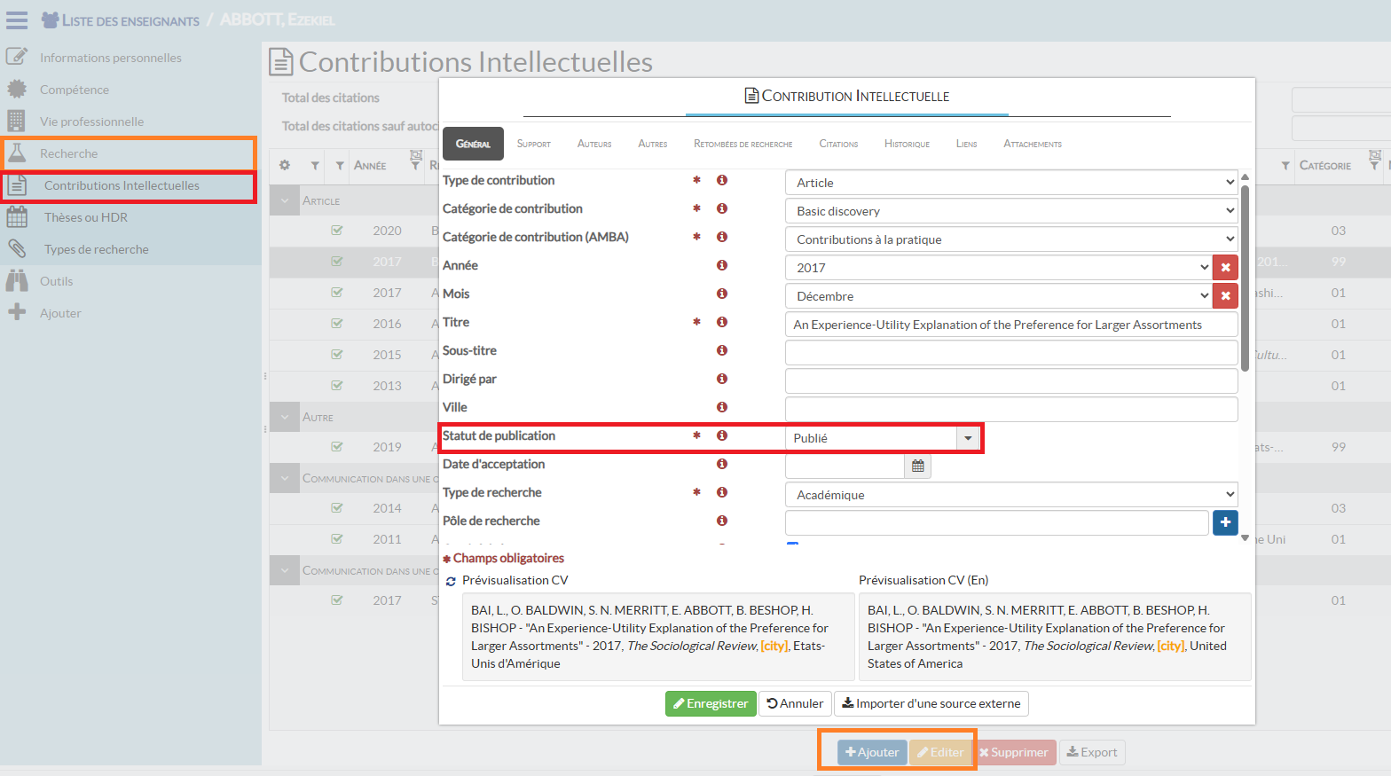
Task: Toggle checkbox for the 2016 article row
Action: (337, 324)
